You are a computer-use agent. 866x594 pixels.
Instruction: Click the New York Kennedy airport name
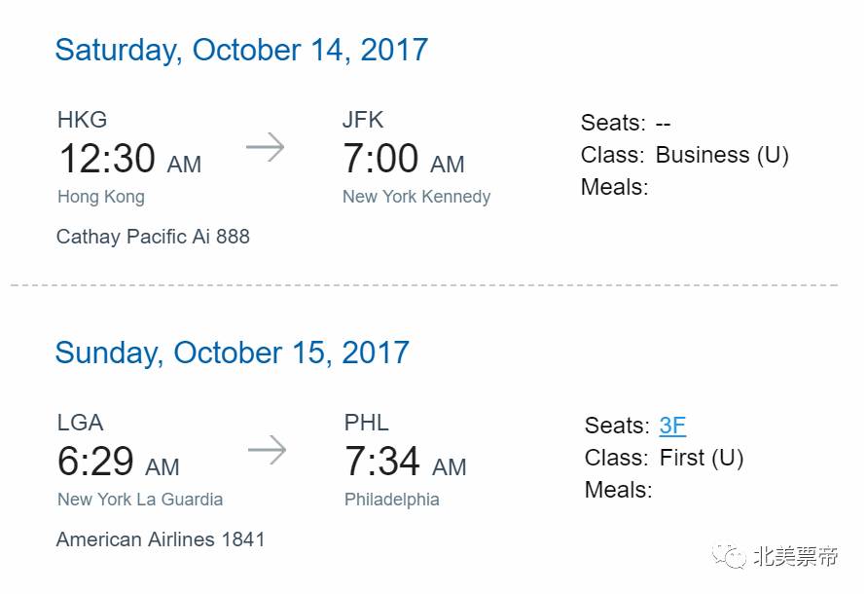pyautogui.click(x=416, y=197)
